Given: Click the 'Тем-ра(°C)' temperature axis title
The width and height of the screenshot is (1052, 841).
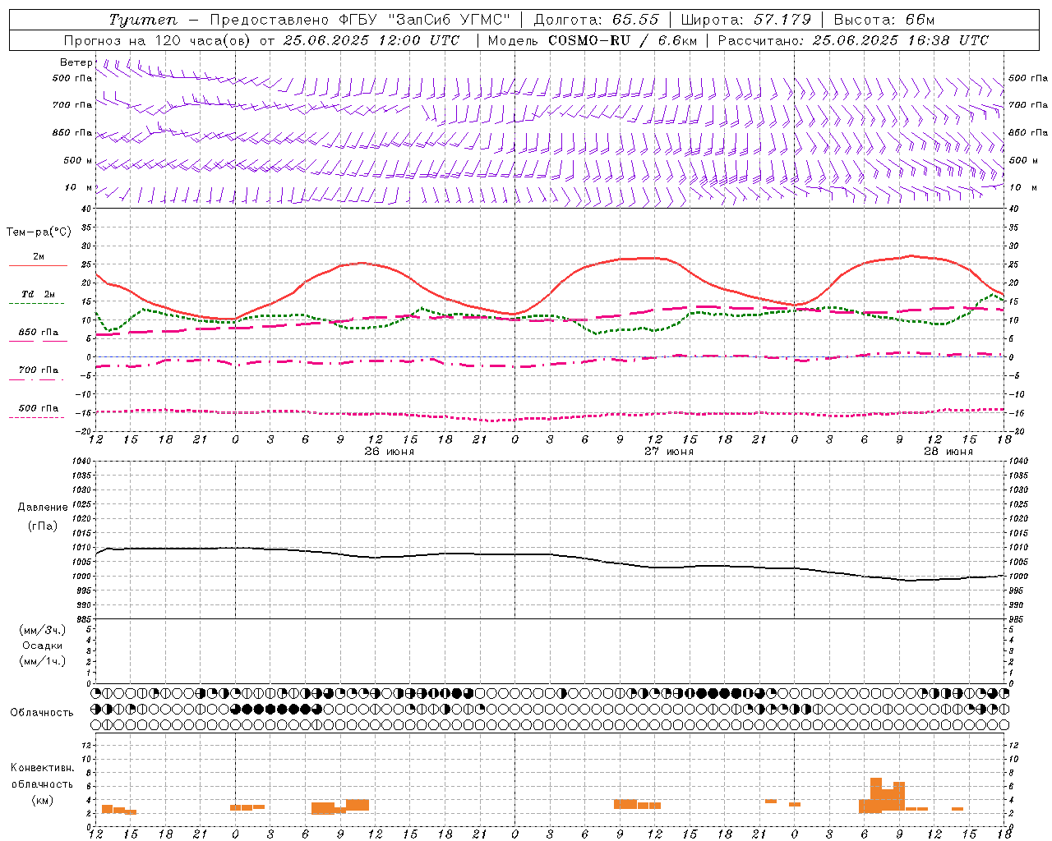Looking at the screenshot, I should click(x=39, y=232).
